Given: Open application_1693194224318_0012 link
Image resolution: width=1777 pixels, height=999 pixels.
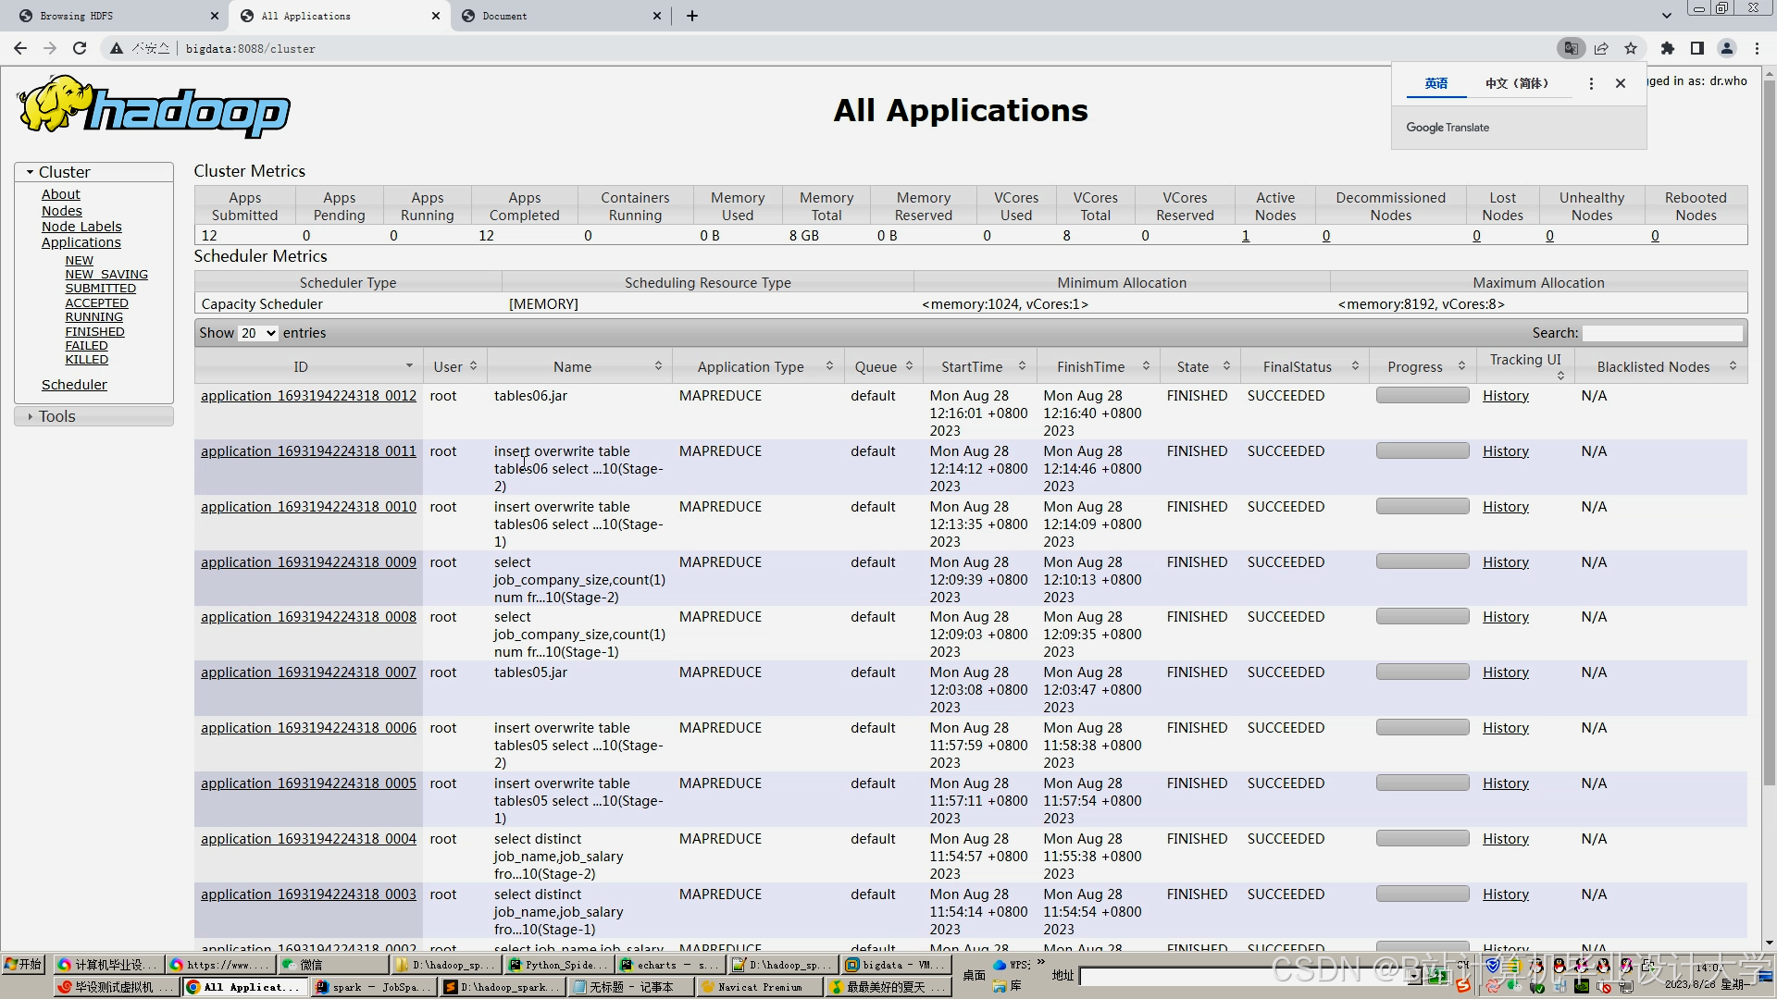Looking at the screenshot, I should pos(308,396).
